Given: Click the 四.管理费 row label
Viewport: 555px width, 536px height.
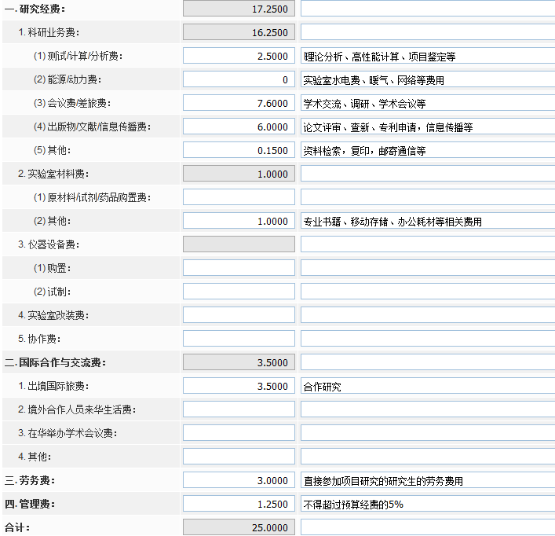Looking at the screenshot, I should point(30,504).
